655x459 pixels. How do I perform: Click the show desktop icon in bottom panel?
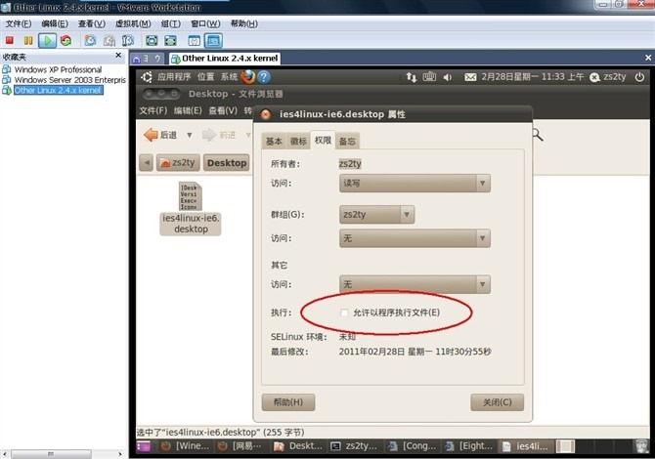point(143,446)
